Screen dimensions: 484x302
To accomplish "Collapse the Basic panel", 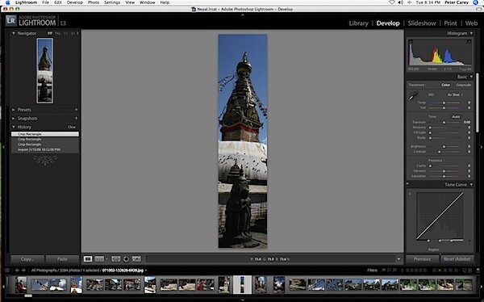I will coord(471,77).
